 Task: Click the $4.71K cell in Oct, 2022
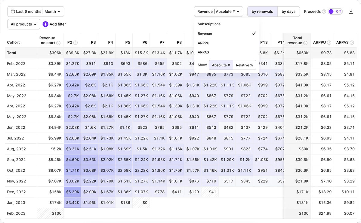(72, 170)
